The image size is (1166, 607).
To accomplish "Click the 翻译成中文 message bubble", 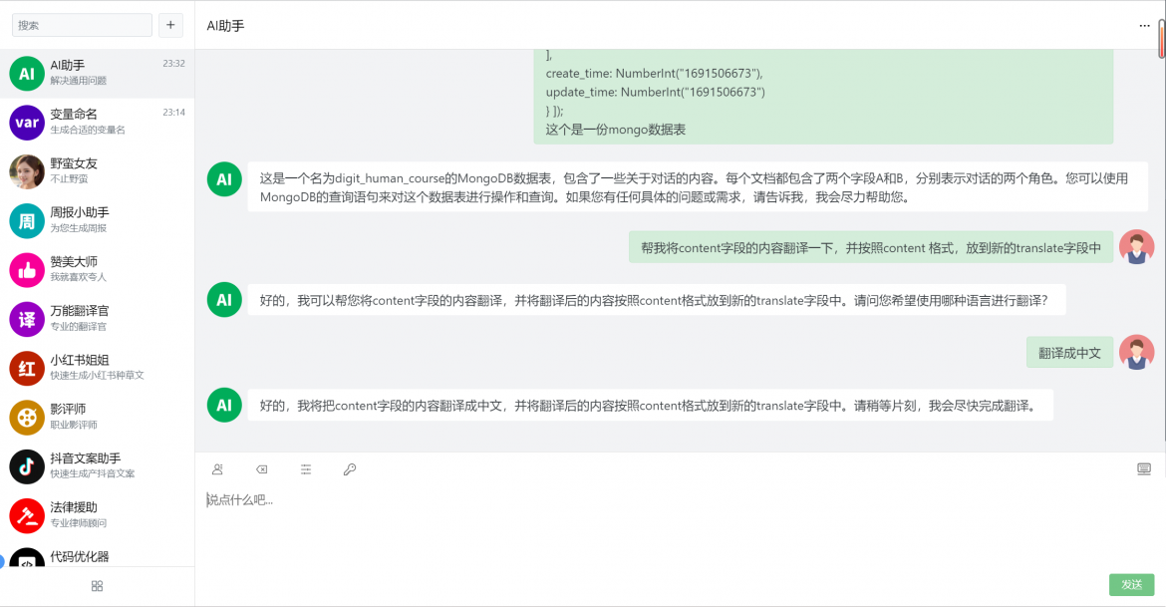I will tap(1069, 353).
